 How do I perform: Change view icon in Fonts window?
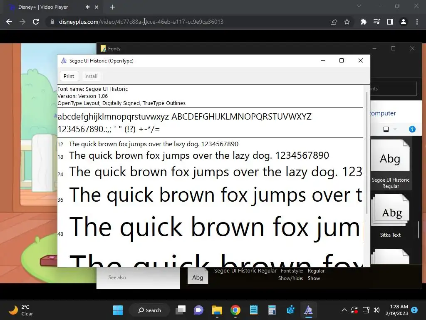pyautogui.click(x=386, y=129)
